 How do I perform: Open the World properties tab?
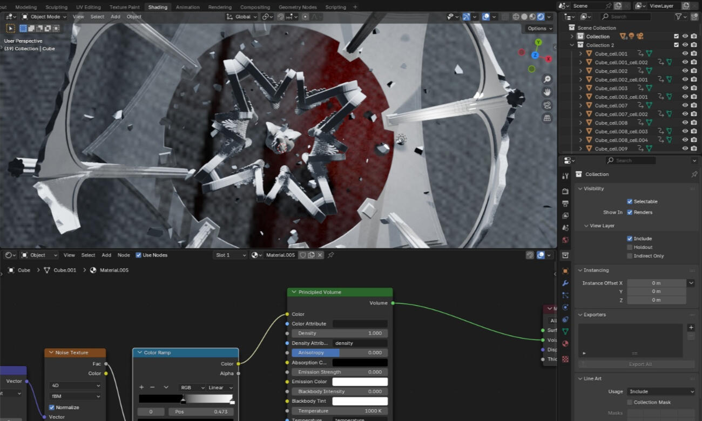coord(565,240)
